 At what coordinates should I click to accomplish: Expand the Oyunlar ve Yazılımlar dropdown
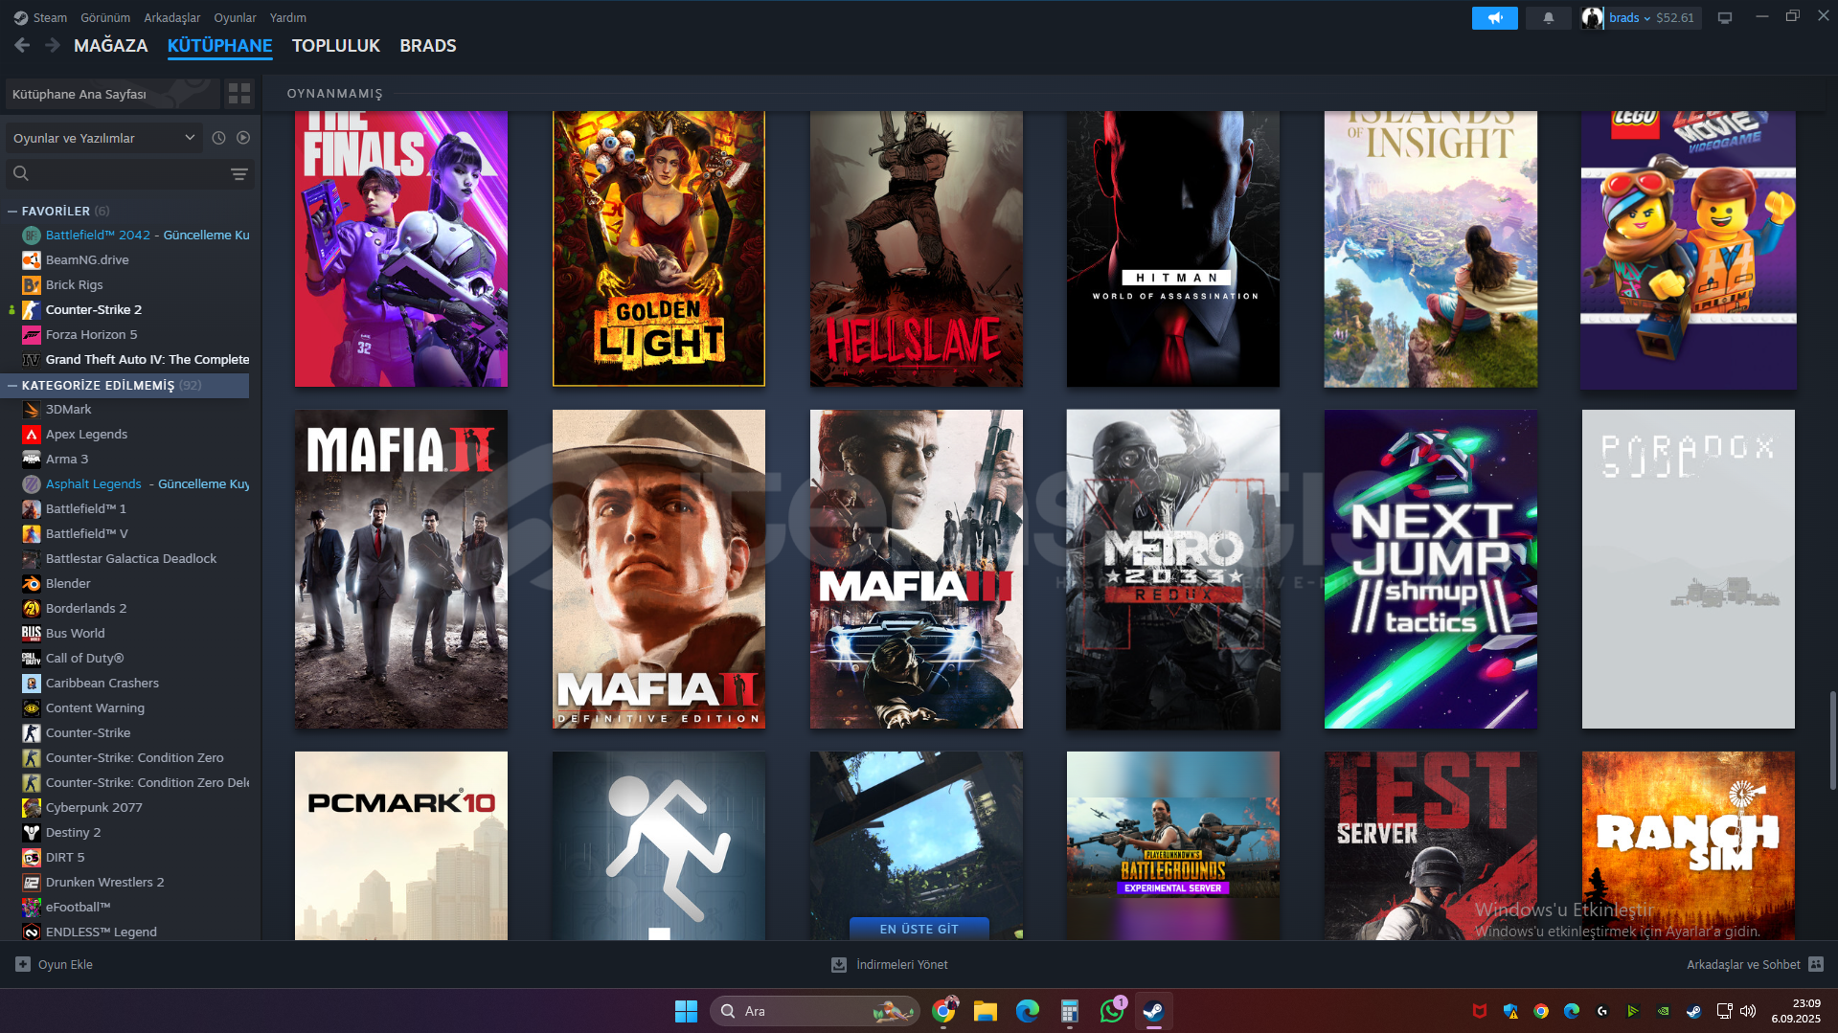point(104,138)
